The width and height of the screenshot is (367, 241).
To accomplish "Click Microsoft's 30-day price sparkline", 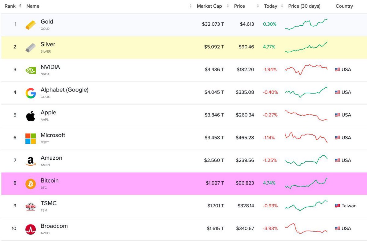I will tap(306, 138).
